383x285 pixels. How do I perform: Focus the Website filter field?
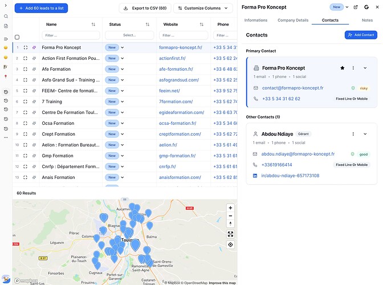point(184,35)
